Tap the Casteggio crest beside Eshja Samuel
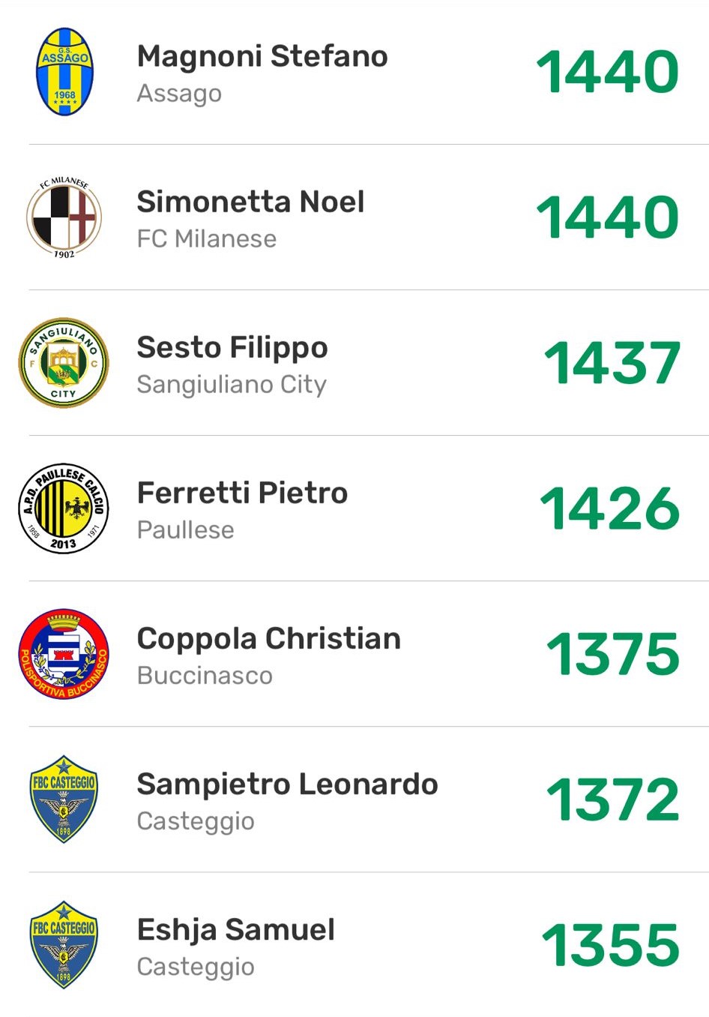This screenshot has height=1017, width=709. click(64, 945)
